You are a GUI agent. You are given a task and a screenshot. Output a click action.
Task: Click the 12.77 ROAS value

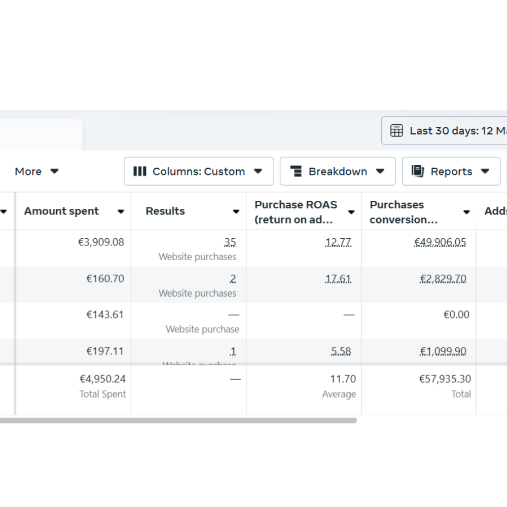point(338,242)
